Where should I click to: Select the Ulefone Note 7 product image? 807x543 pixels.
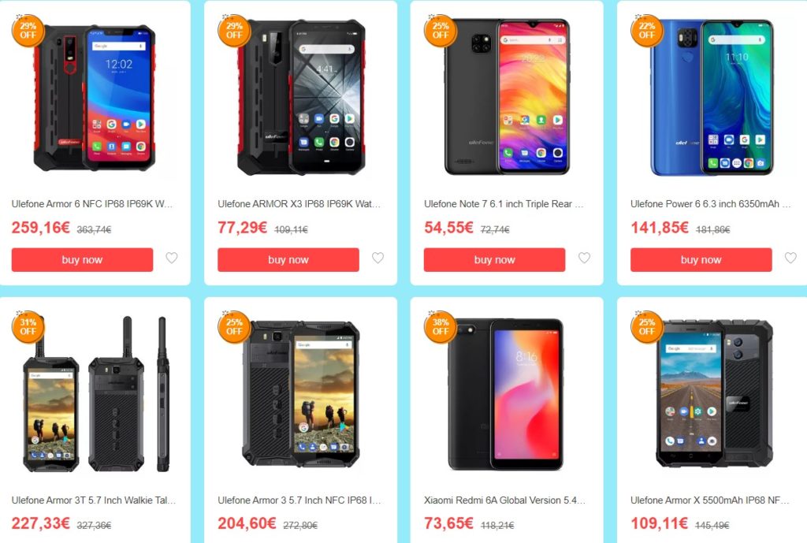click(x=507, y=97)
